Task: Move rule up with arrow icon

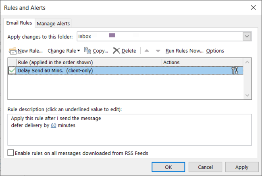Action: click(147, 51)
